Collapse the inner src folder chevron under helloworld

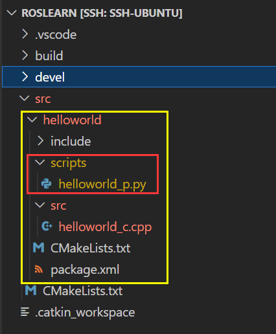click(x=40, y=205)
